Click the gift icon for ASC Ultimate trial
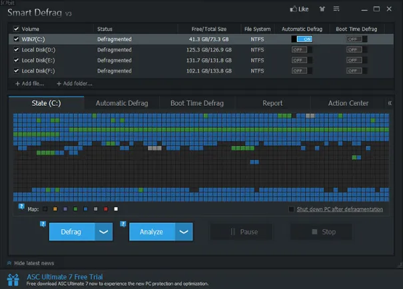 (x=13, y=280)
